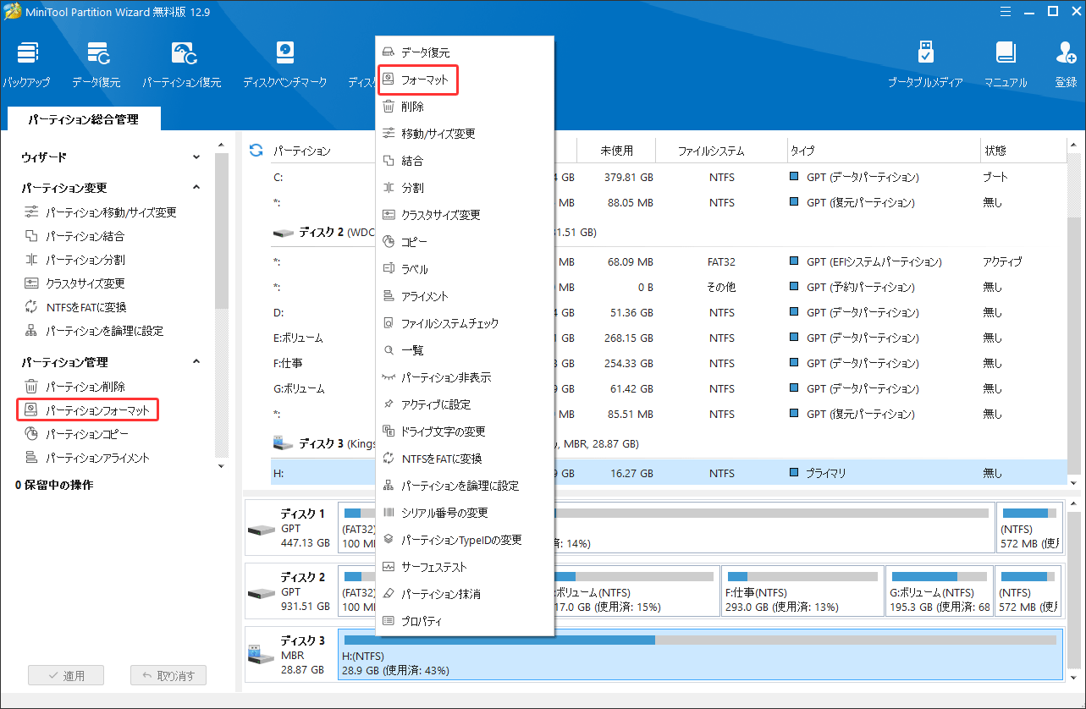Sort by 未使用 column header
The width and height of the screenshot is (1086, 709).
click(617, 151)
